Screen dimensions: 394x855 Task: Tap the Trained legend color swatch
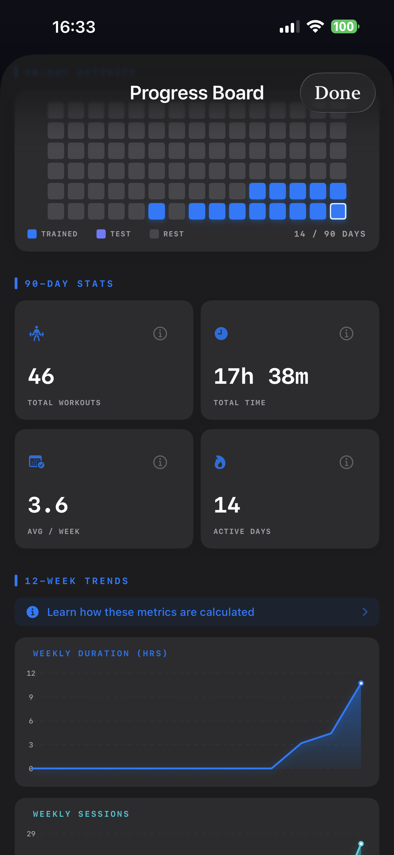pyautogui.click(x=32, y=234)
